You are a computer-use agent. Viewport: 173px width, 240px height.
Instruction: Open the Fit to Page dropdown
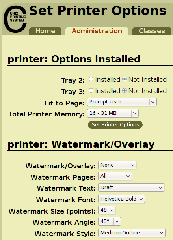[122, 102]
